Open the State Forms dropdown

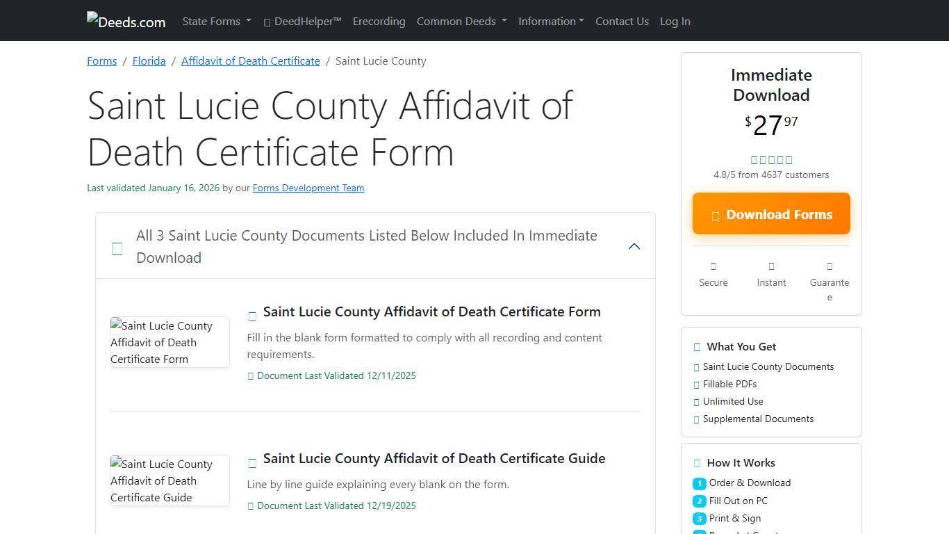coord(216,21)
